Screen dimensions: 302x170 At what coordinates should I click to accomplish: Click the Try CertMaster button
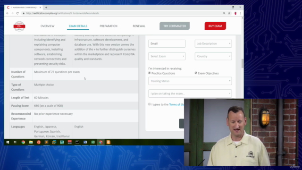pos(175,26)
